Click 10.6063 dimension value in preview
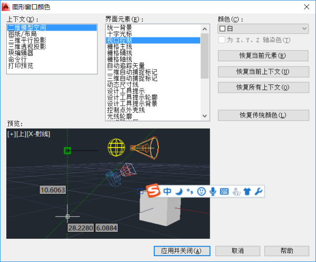This screenshot has height=262, width=316. (x=53, y=190)
